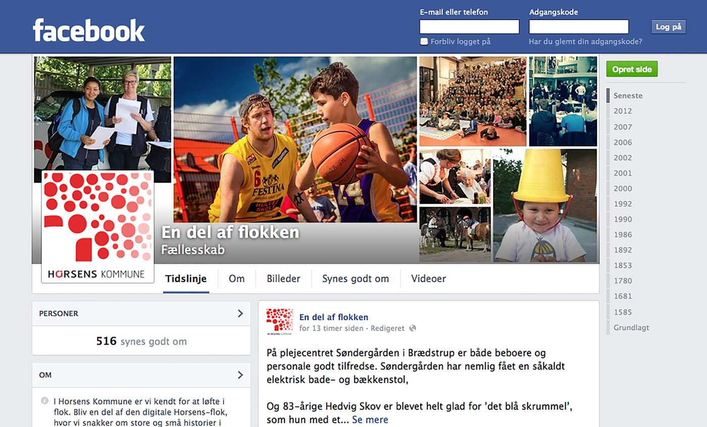707x427 pixels.
Task: Jump to Grundlagt on the timeline
Action: point(631,327)
